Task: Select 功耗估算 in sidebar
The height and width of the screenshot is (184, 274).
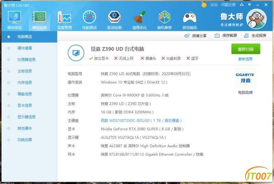Action: coord(29,140)
